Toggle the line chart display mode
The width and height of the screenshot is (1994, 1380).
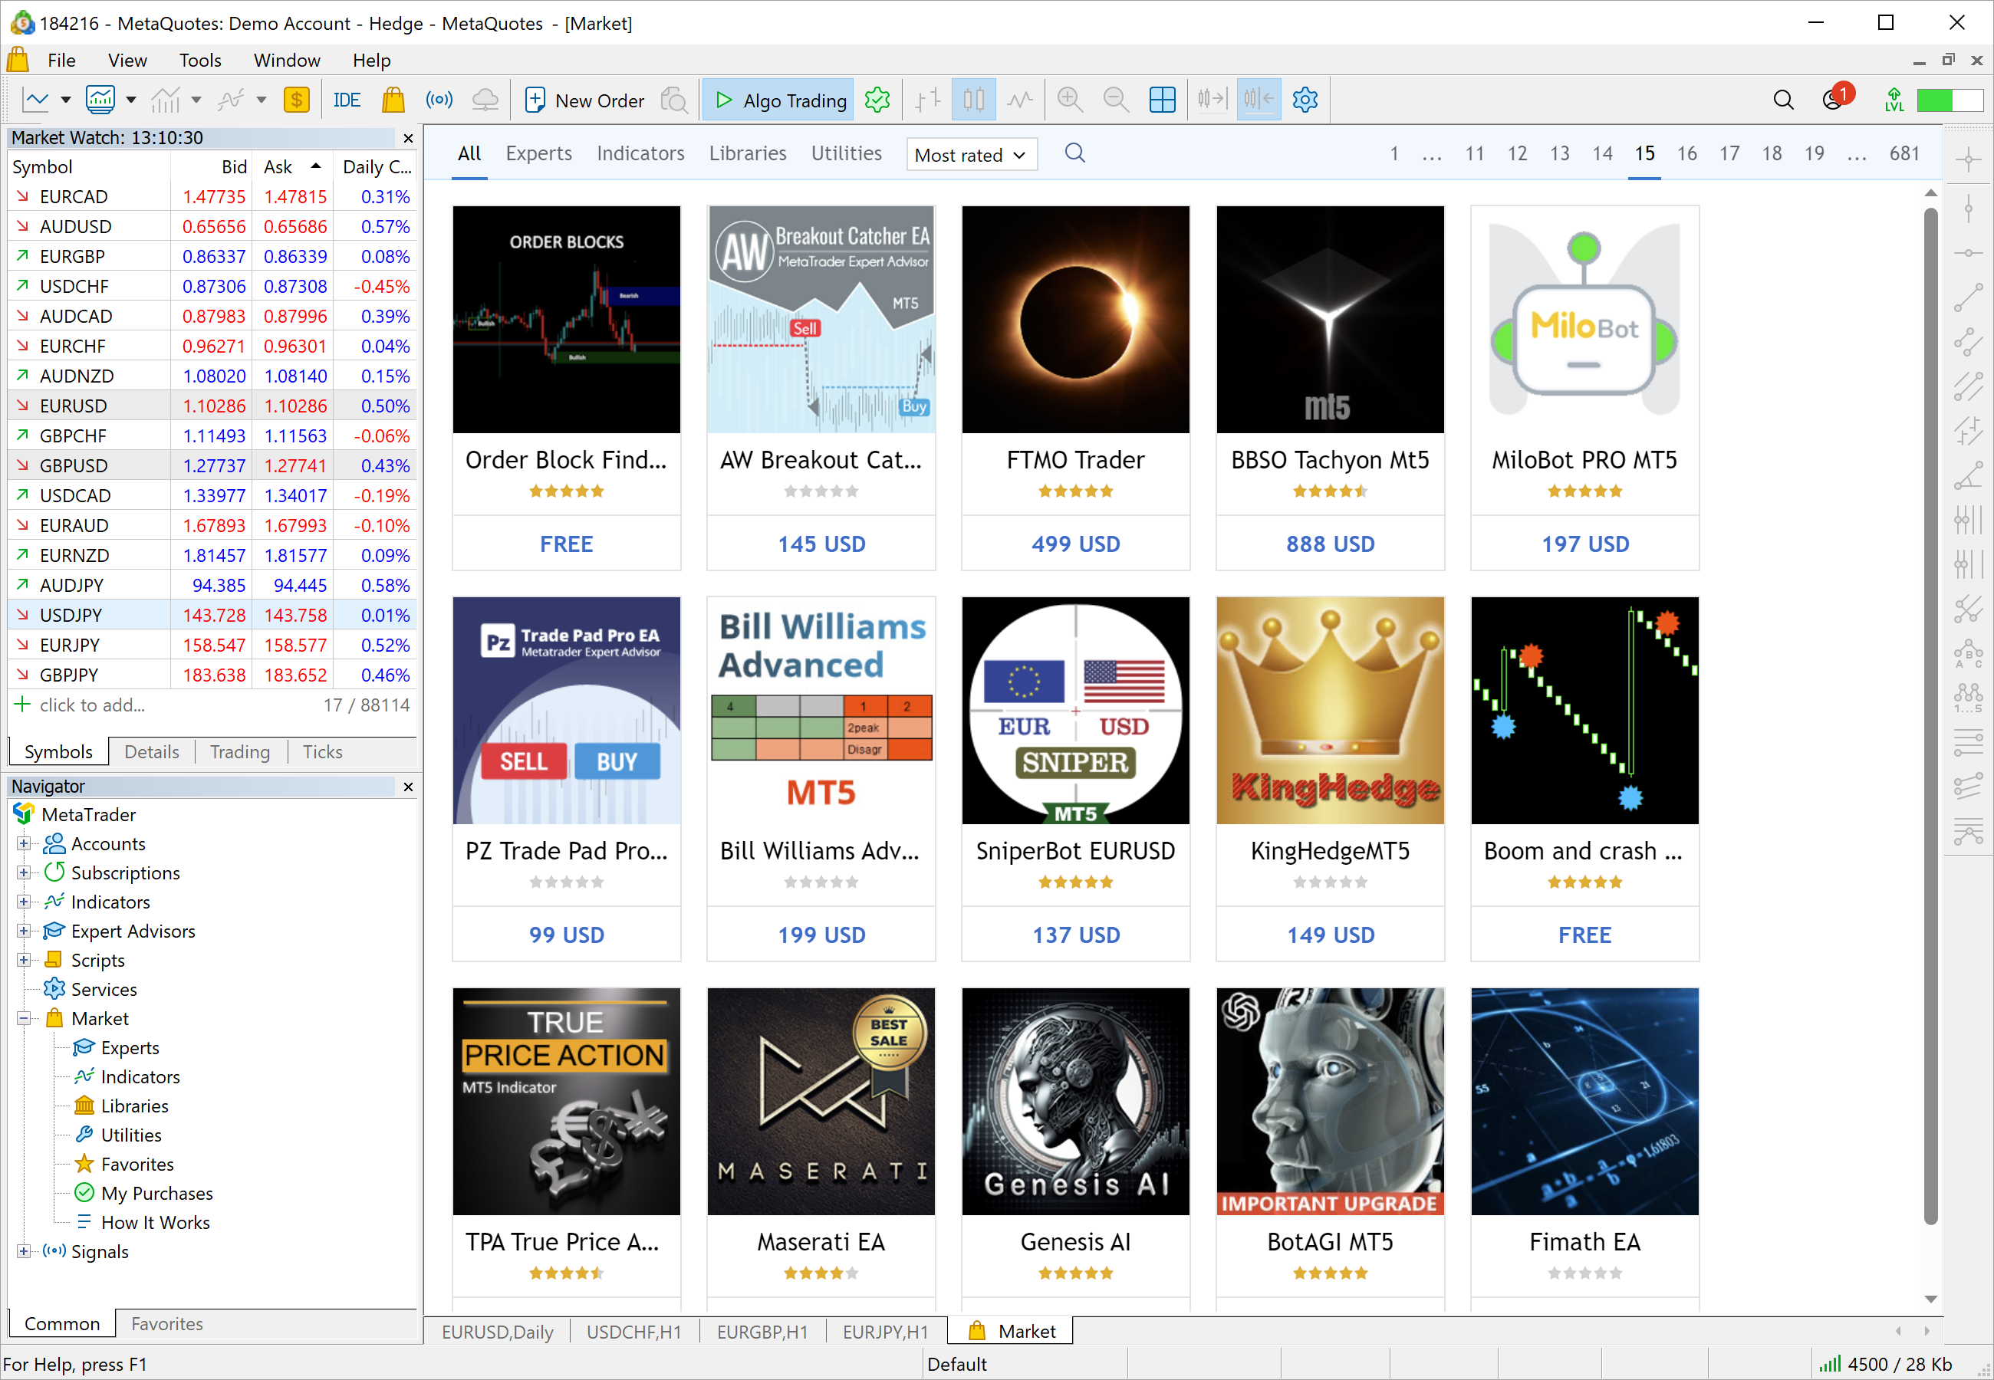1019,100
